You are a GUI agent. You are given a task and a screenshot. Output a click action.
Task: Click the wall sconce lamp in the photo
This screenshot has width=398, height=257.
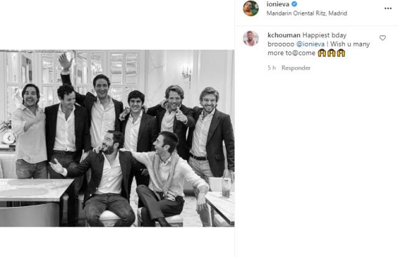(187, 73)
